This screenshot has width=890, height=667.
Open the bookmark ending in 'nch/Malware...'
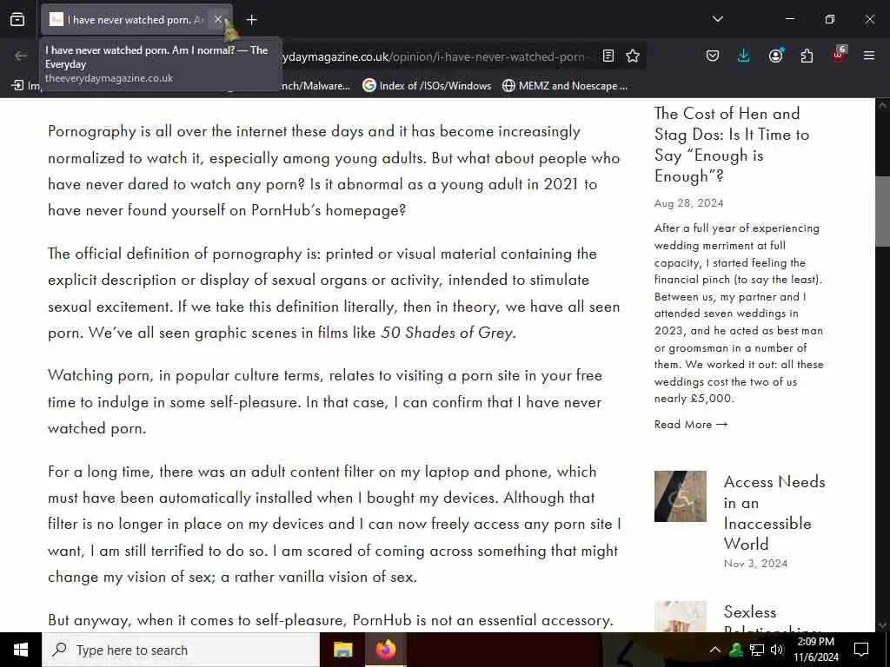(316, 86)
